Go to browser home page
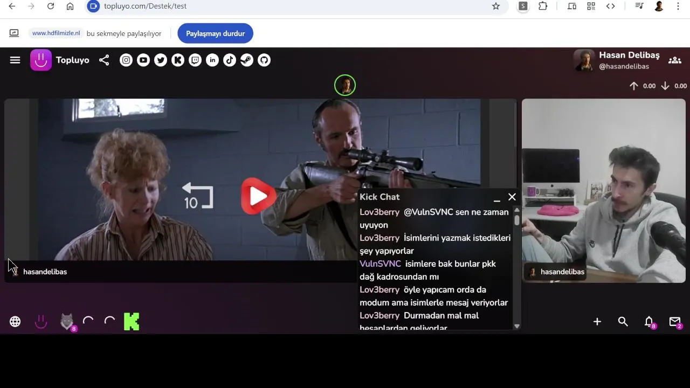Screen dimensions: 690x388 [70, 6]
